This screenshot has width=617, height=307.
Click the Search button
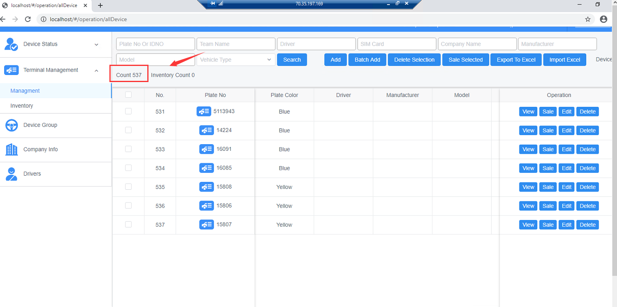pyautogui.click(x=292, y=60)
